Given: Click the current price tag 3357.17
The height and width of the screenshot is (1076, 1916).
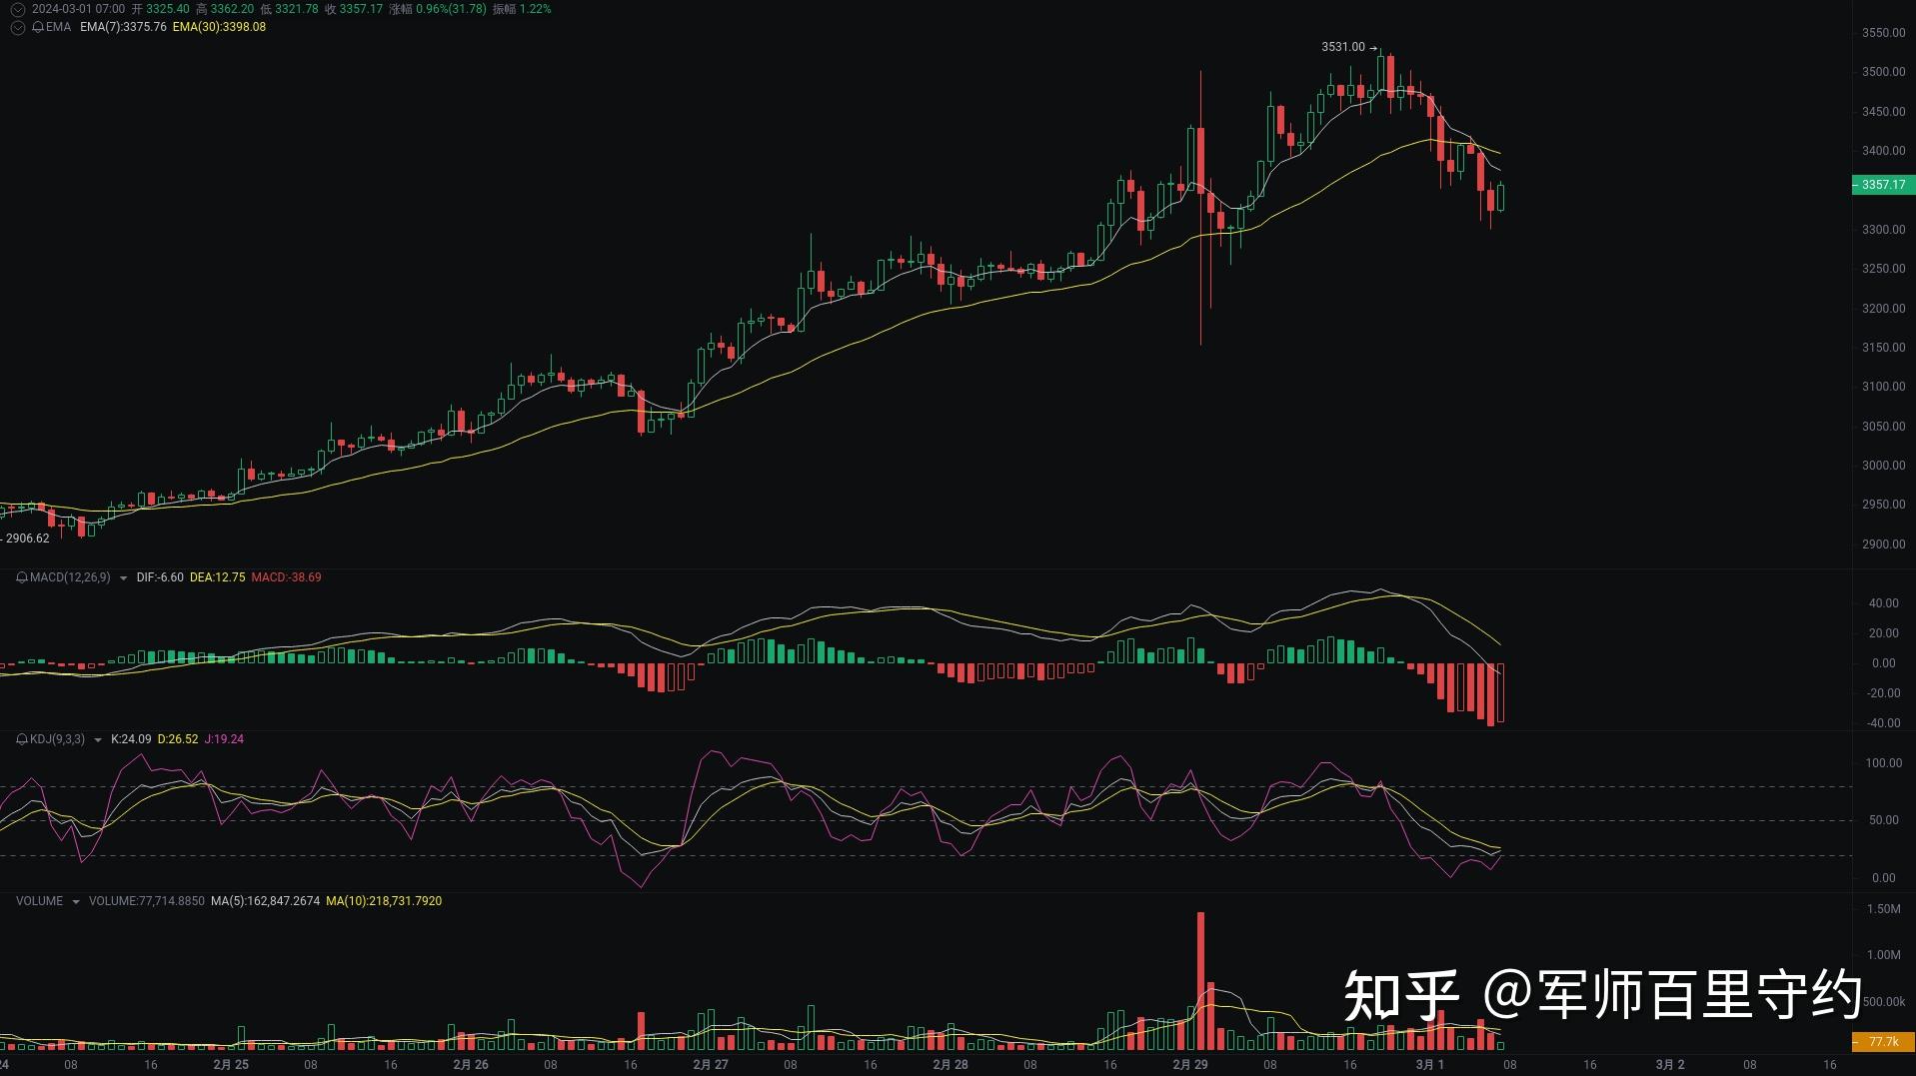Looking at the screenshot, I should (x=1883, y=185).
